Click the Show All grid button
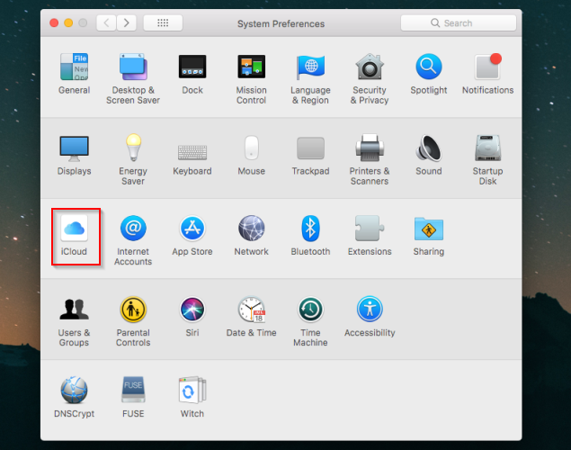The height and width of the screenshot is (450, 571). tap(163, 22)
